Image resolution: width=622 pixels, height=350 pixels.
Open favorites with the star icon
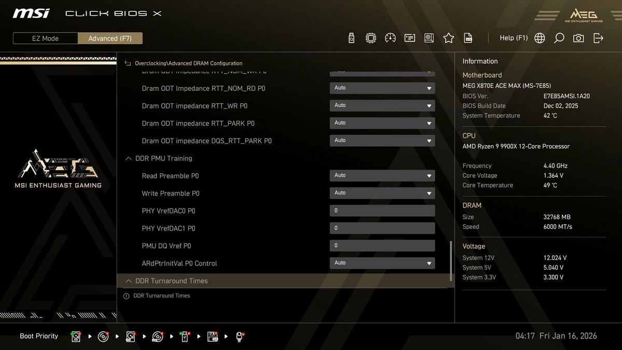tap(448, 38)
